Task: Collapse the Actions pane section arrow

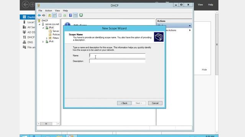Action: tap(190, 25)
